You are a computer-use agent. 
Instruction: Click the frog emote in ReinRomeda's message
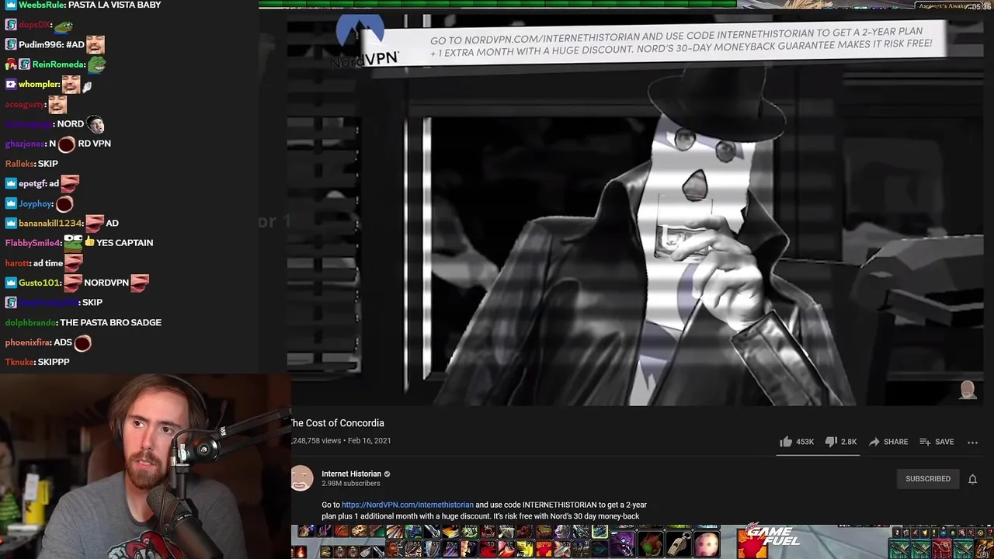point(96,64)
